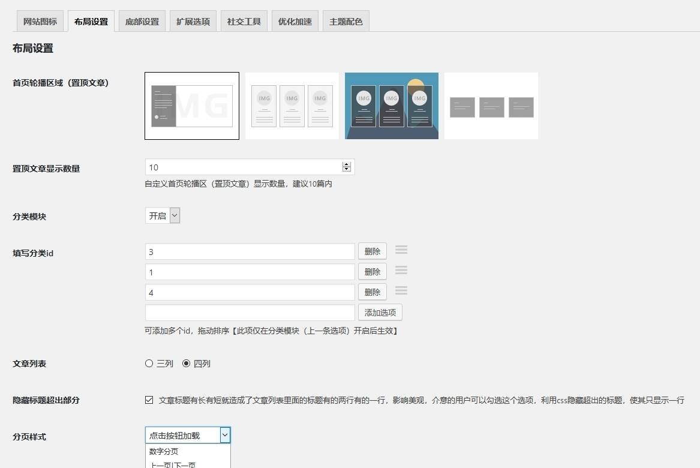The height and width of the screenshot is (468, 700).
Task: Click the empty category id input field
Action: pyautogui.click(x=250, y=313)
